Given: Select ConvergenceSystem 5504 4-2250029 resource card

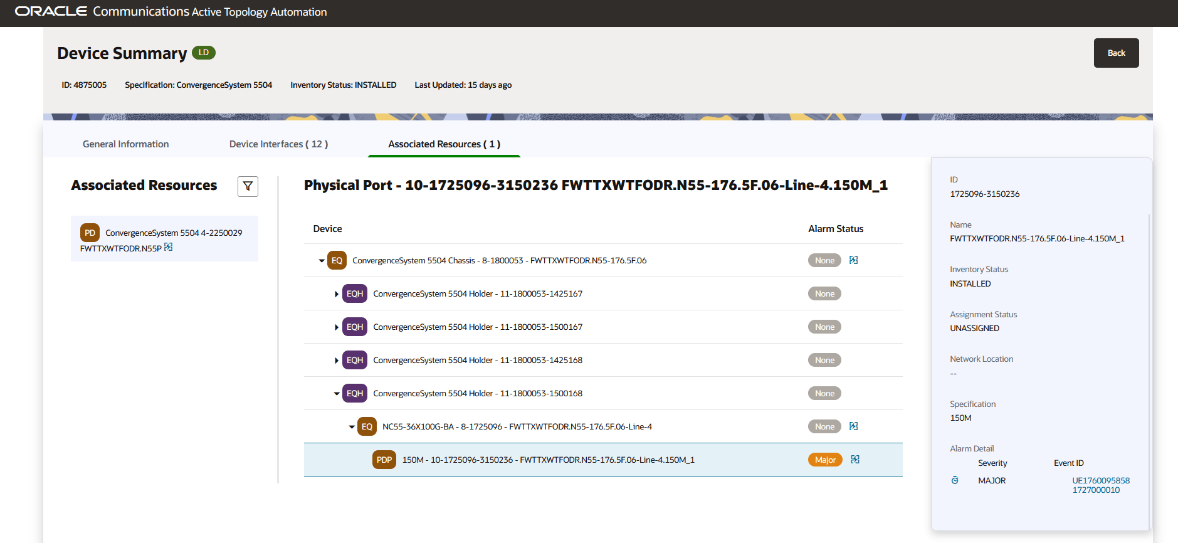Looking at the screenshot, I should click(x=164, y=239).
